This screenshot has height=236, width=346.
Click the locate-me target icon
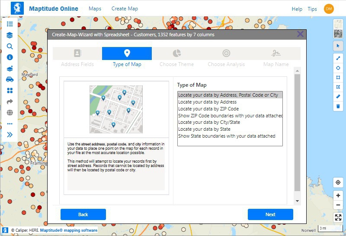(338, 183)
